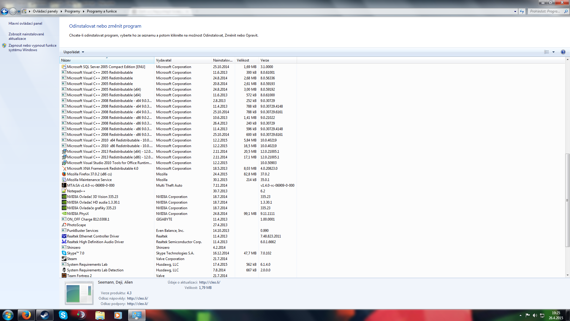Viewport: 570px width, 321px height.
Task: Open Hlavní ovládací panel link
Action: click(x=25, y=23)
